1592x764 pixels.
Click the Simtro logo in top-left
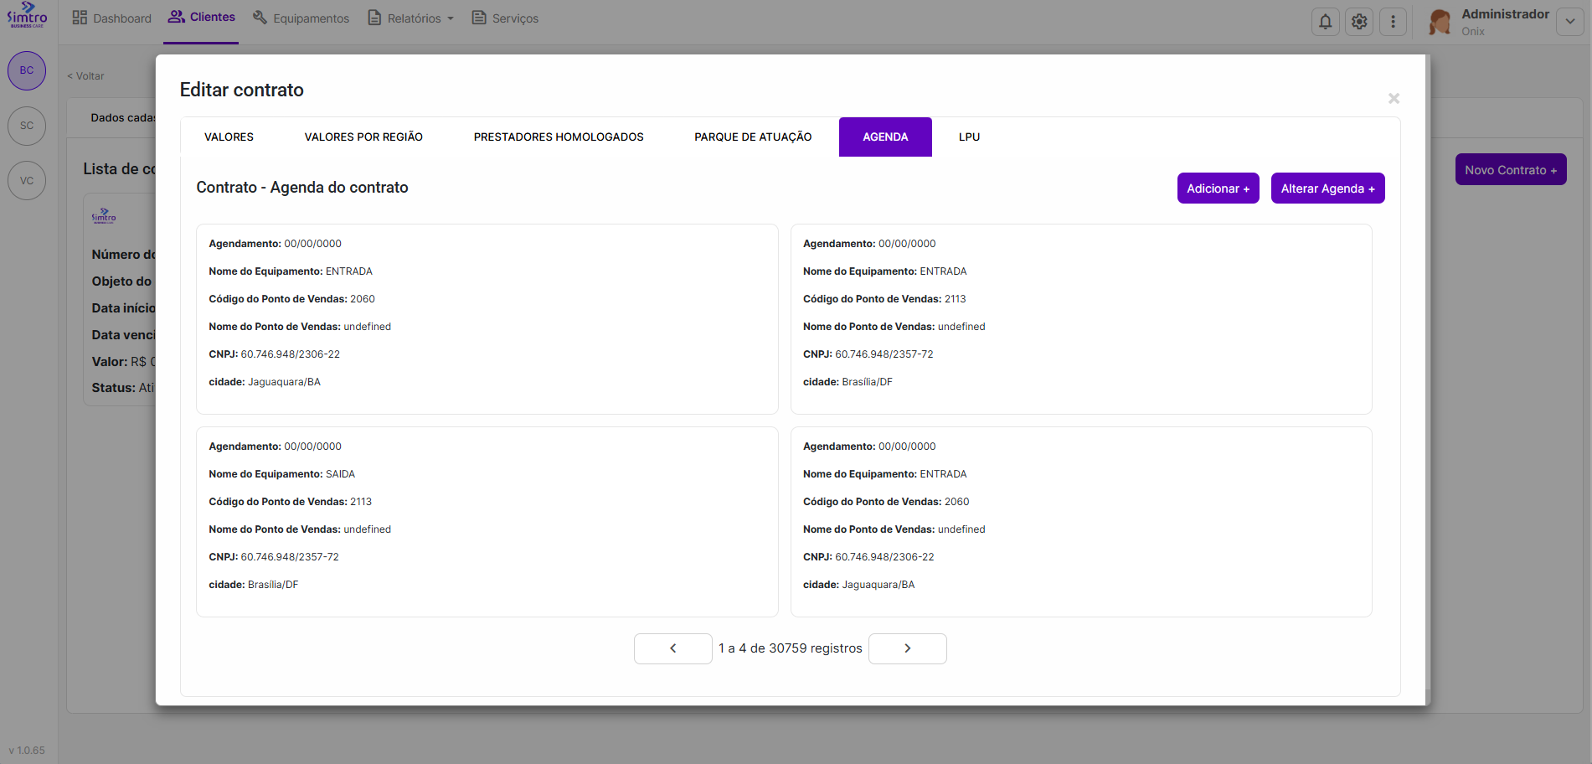(x=27, y=15)
